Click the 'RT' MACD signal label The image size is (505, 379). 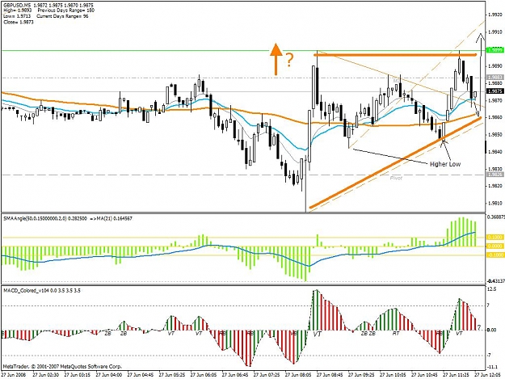[x=396, y=334]
